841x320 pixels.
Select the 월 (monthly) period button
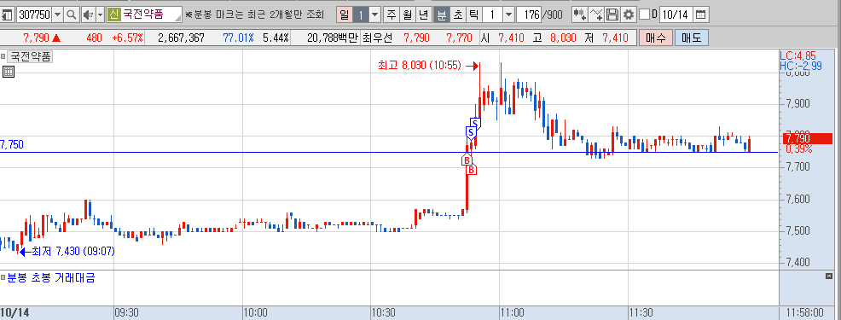point(408,15)
